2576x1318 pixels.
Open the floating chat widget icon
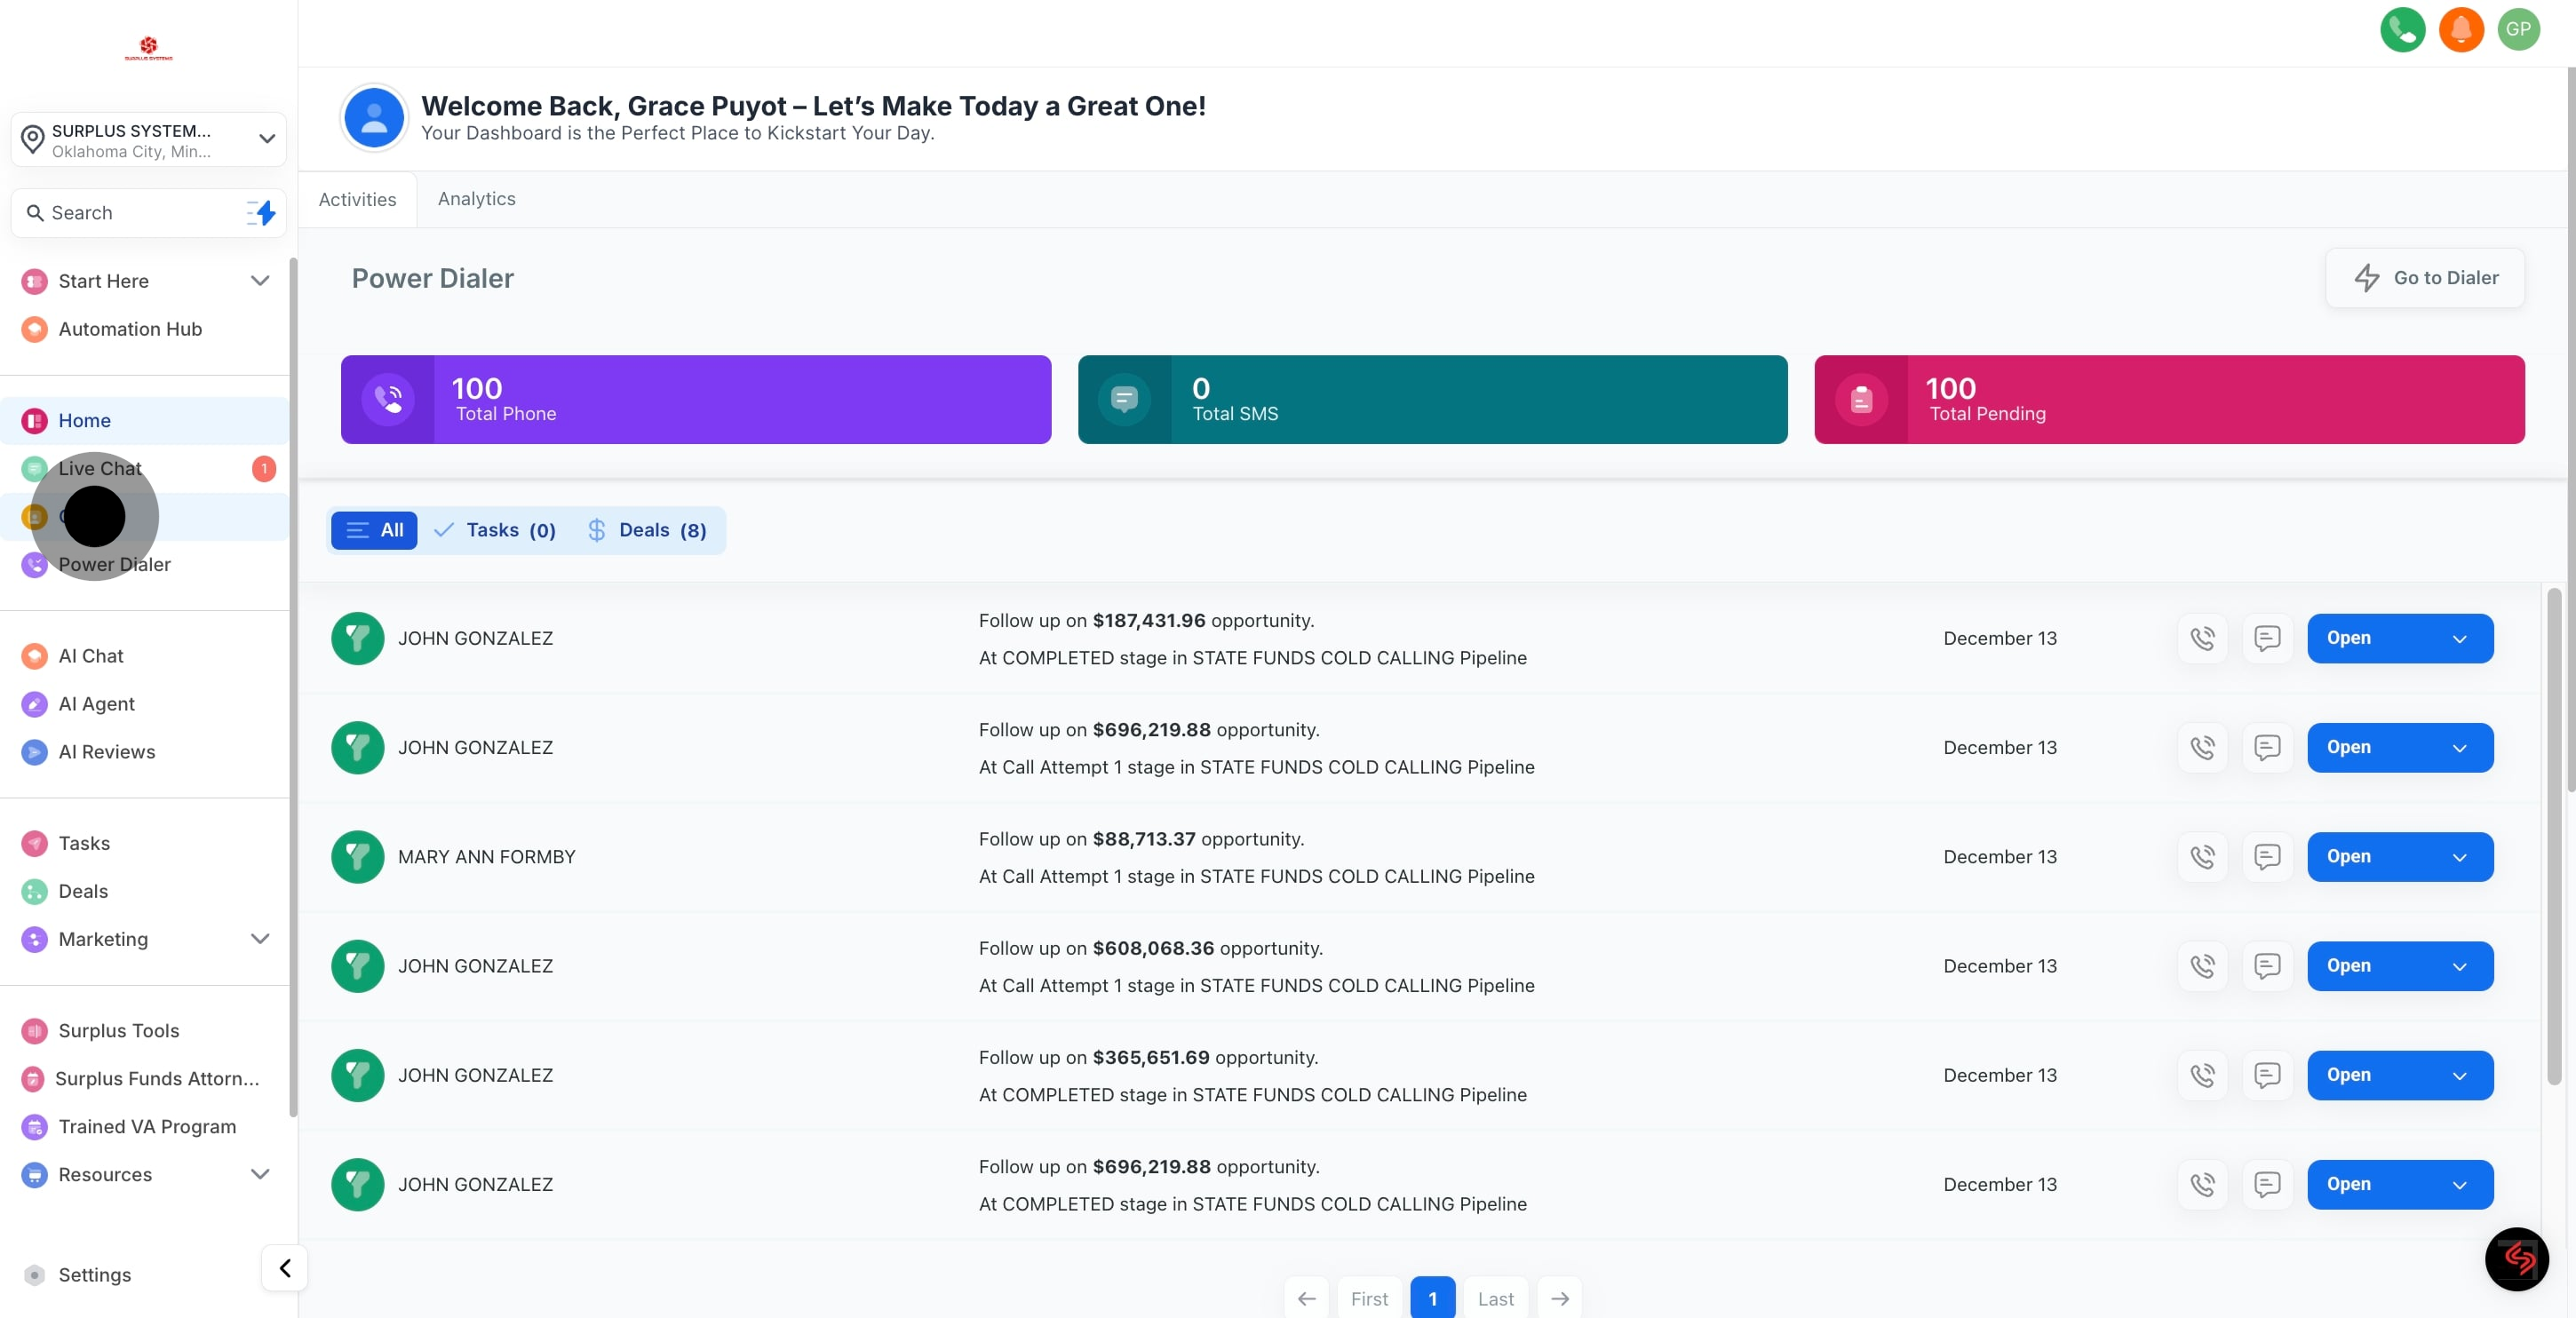pyautogui.click(x=2516, y=1258)
